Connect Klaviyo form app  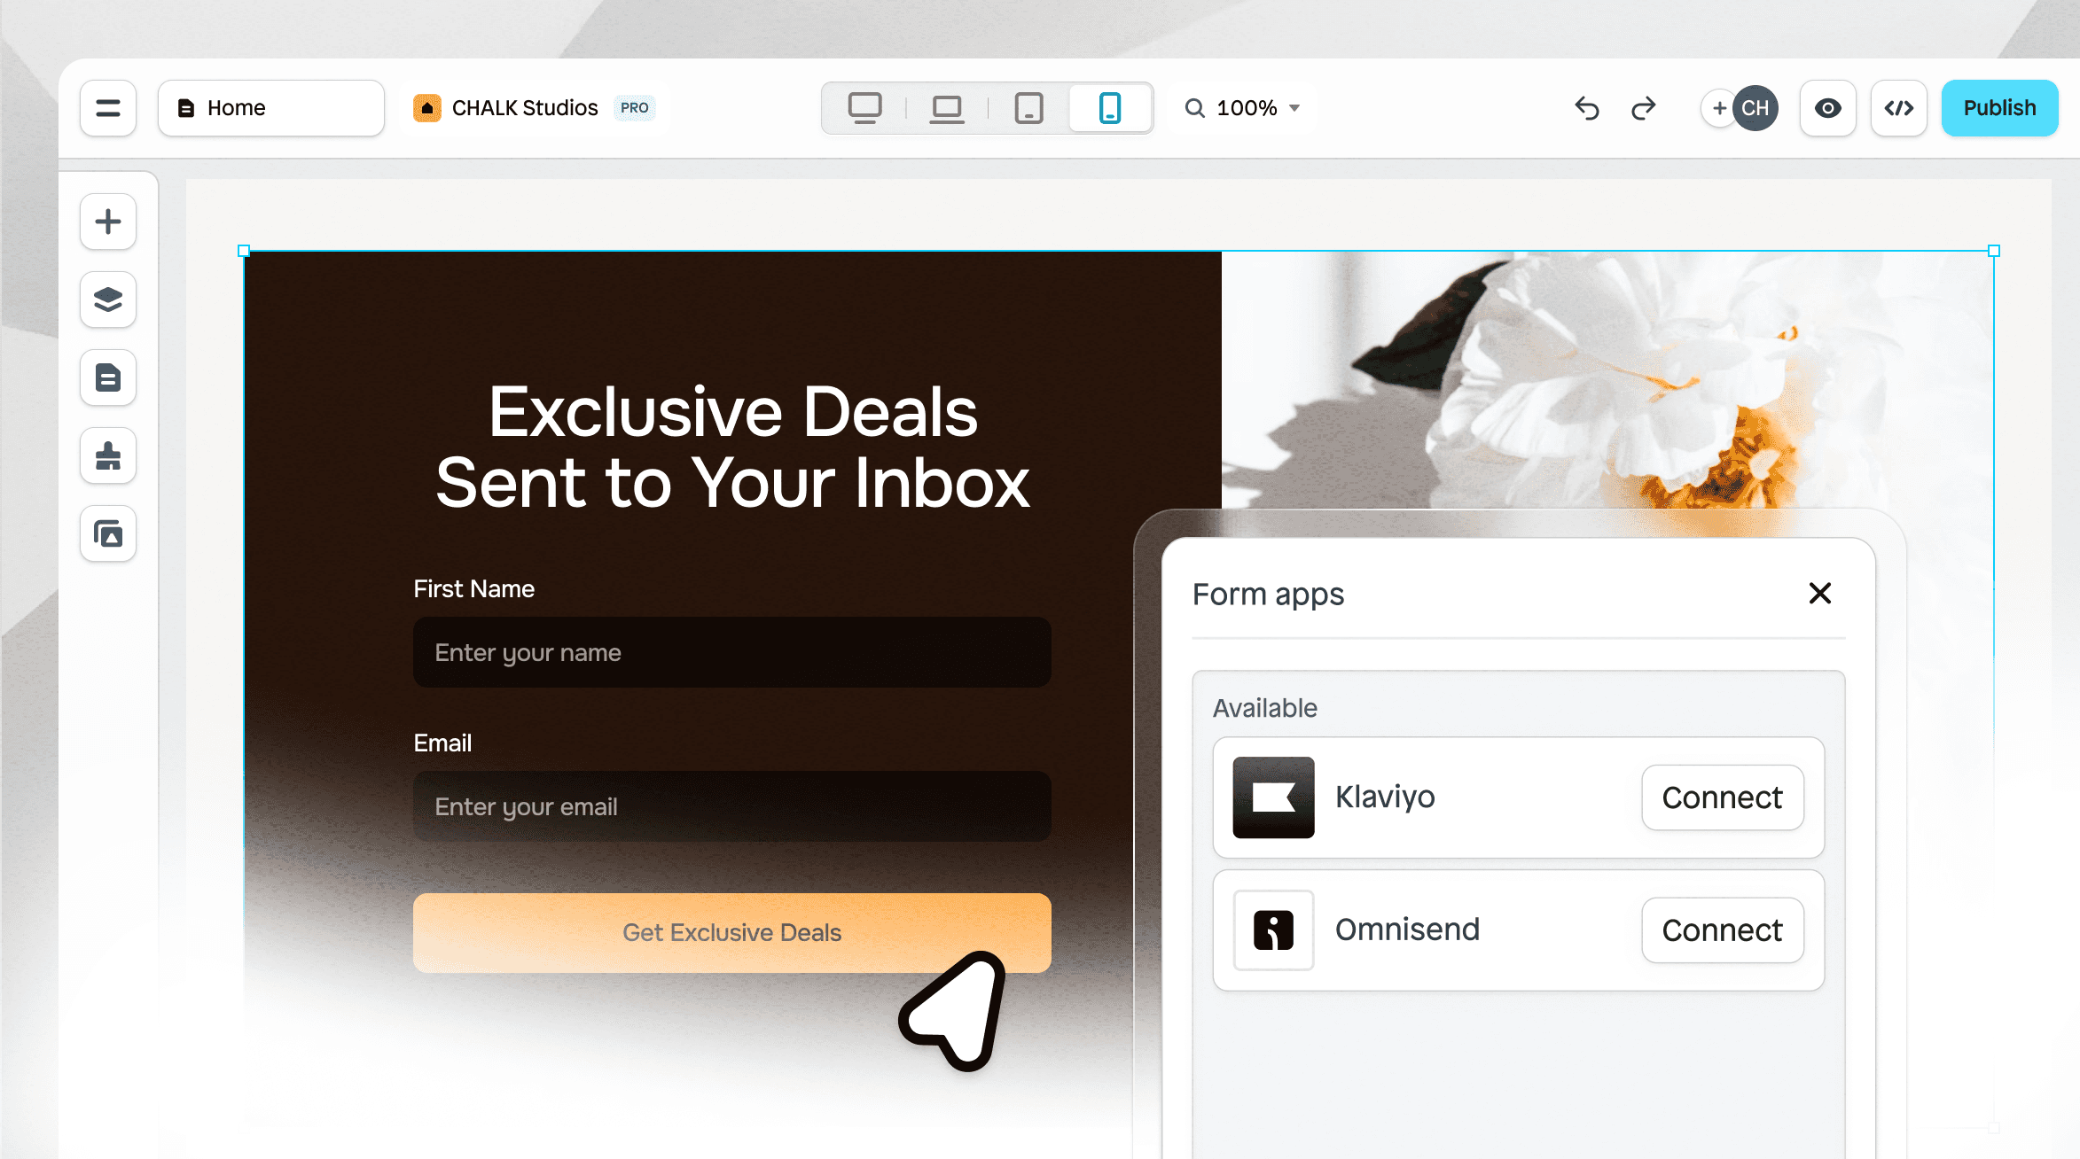coord(1722,797)
